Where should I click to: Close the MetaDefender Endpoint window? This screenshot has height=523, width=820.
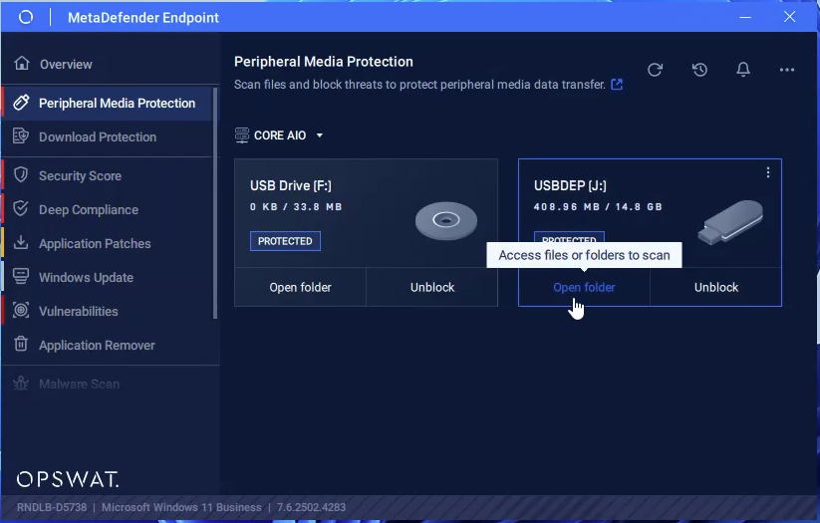[790, 17]
